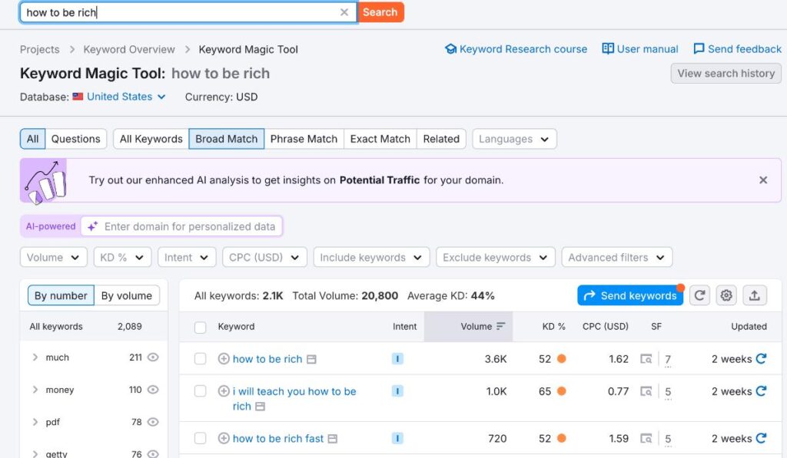Select the Exact Match tab

click(x=380, y=139)
